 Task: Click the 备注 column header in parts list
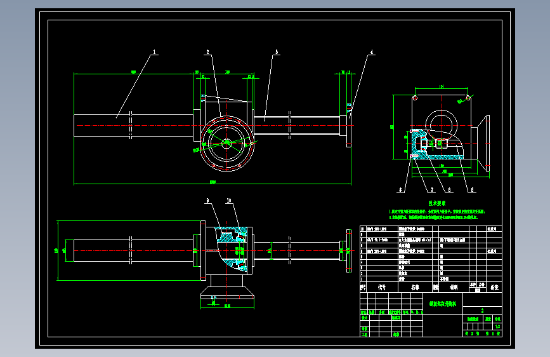tap(495, 287)
